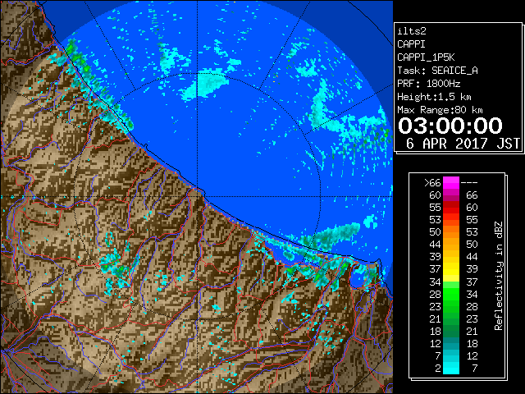Screen dimensions: 525x394
Task: Pick the red band between 55 and 60
Action: [451, 208]
